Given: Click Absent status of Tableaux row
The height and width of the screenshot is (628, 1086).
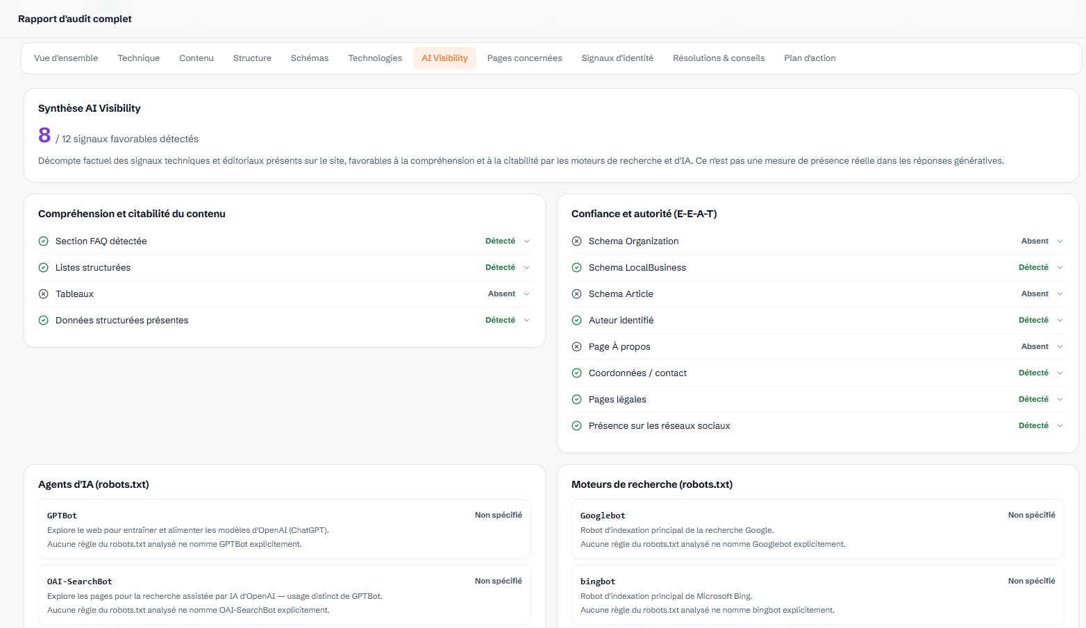Looking at the screenshot, I should pyautogui.click(x=501, y=294).
